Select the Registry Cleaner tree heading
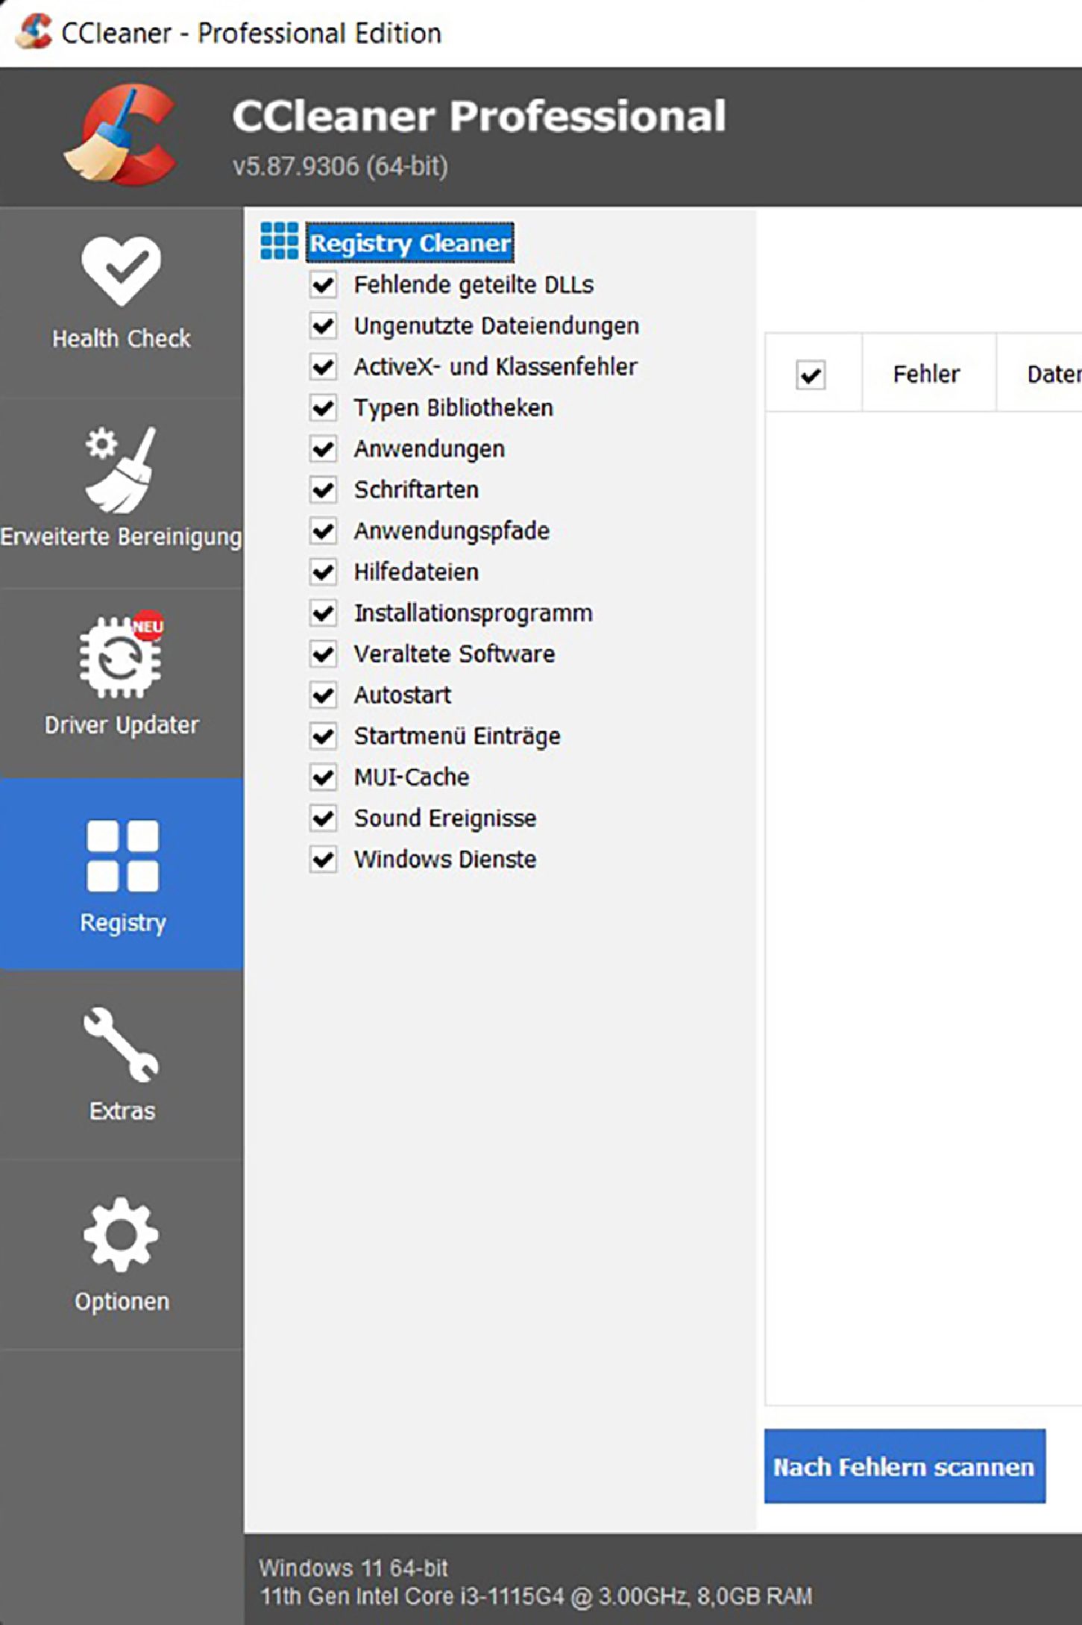 click(410, 242)
